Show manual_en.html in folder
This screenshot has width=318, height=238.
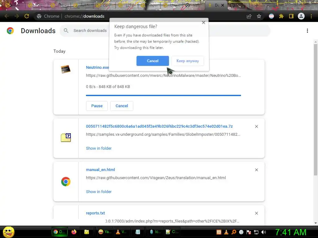[99, 192]
